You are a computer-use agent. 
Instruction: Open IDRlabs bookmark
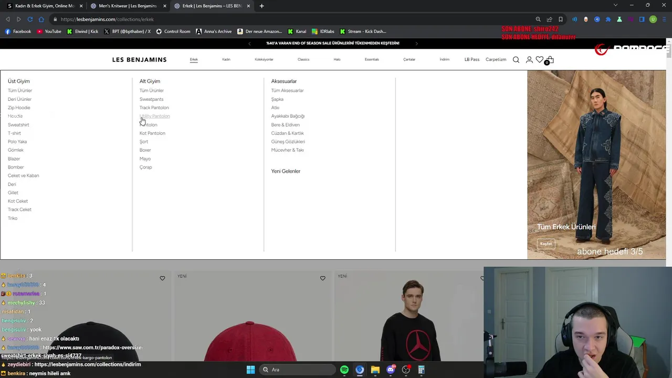click(x=323, y=31)
